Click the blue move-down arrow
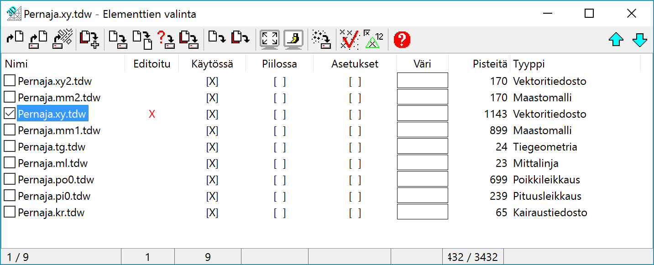Screen dimensions: 654x265 pos(640,40)
